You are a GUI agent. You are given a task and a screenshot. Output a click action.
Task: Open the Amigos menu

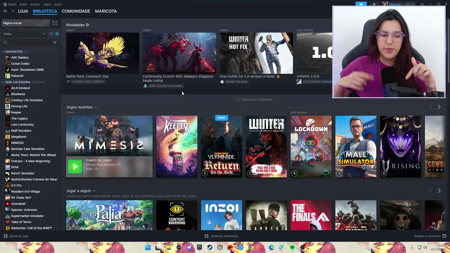tap(35, 4)
